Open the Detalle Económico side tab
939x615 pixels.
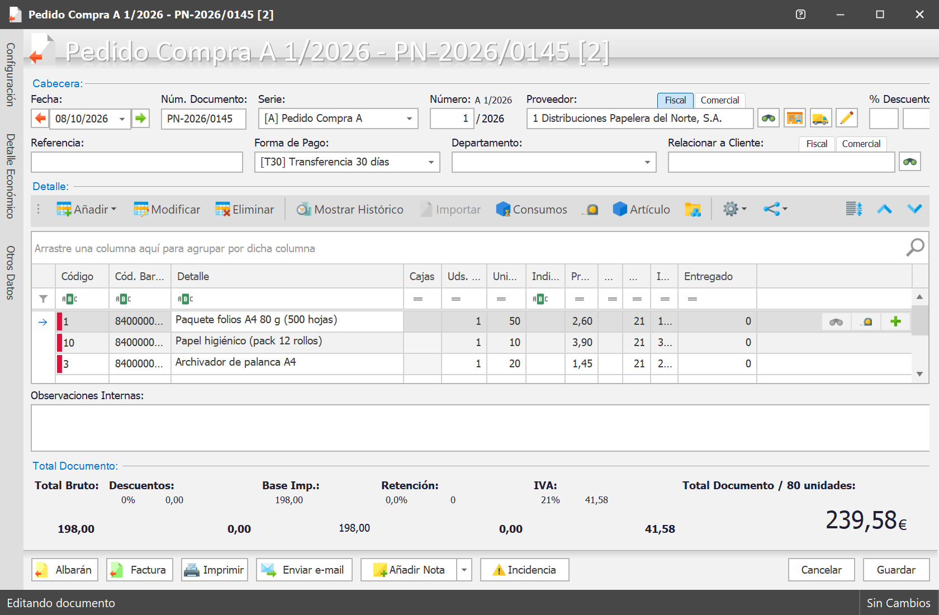coord(10,176)
